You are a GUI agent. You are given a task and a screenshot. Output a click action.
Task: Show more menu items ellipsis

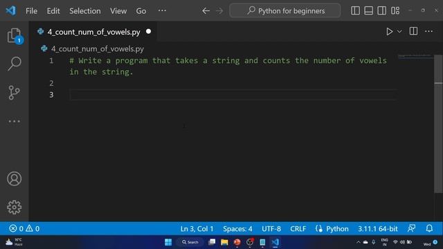pos(162,11)
